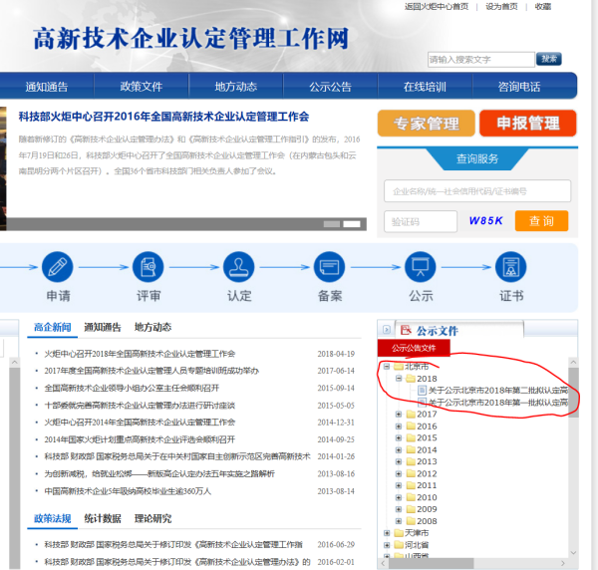598x570 pixels.
Task: Expand the 2011 tree node
Action: pyautogui.click(x=399, y=485)
